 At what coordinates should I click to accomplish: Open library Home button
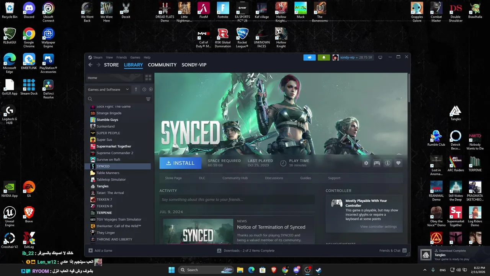click(x=114, y=78)
